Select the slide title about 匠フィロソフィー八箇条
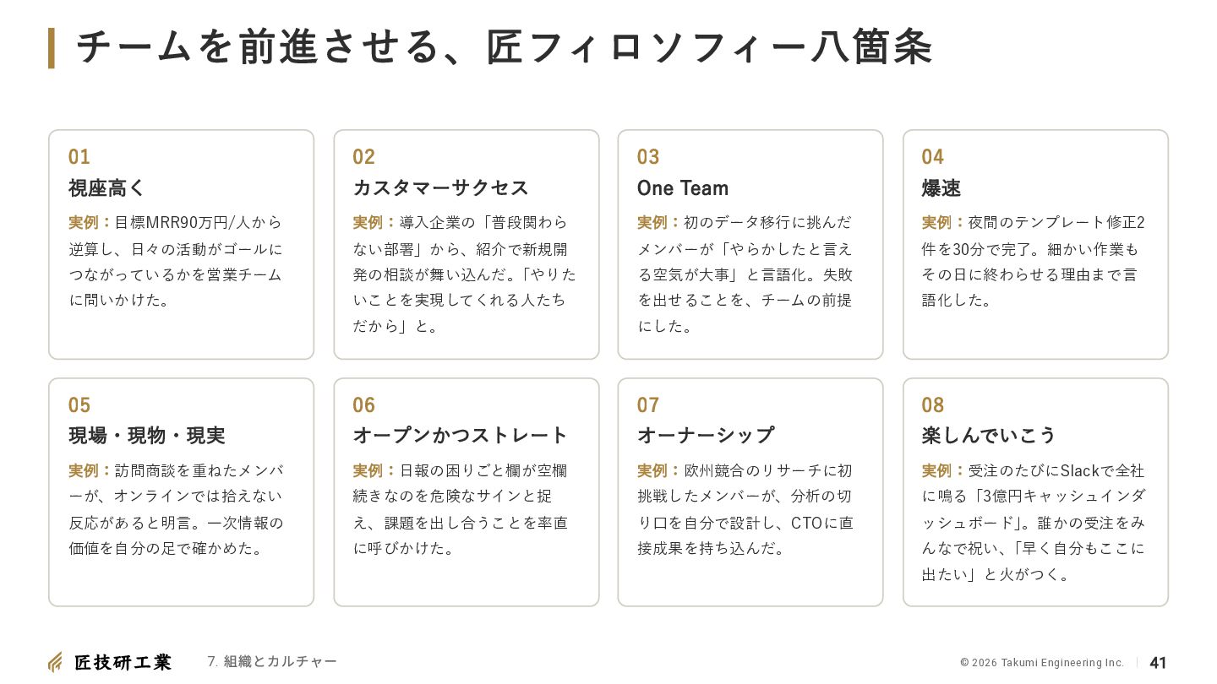 coord(505,47)
